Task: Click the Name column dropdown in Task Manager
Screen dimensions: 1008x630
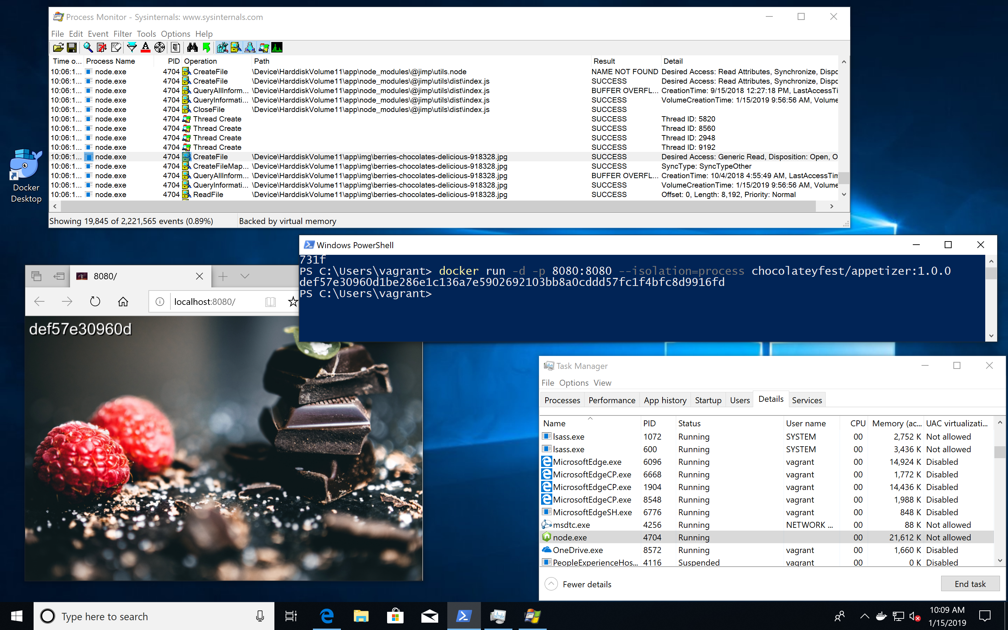Action: (589, 422)
